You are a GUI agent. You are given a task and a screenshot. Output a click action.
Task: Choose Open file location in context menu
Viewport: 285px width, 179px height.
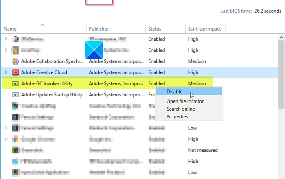[x=185, y=101]
